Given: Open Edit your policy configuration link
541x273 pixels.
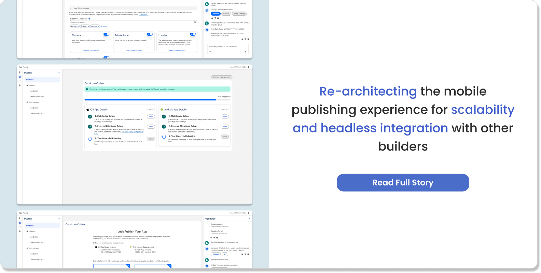Looking at the screenshot, I should coord(132,132).
